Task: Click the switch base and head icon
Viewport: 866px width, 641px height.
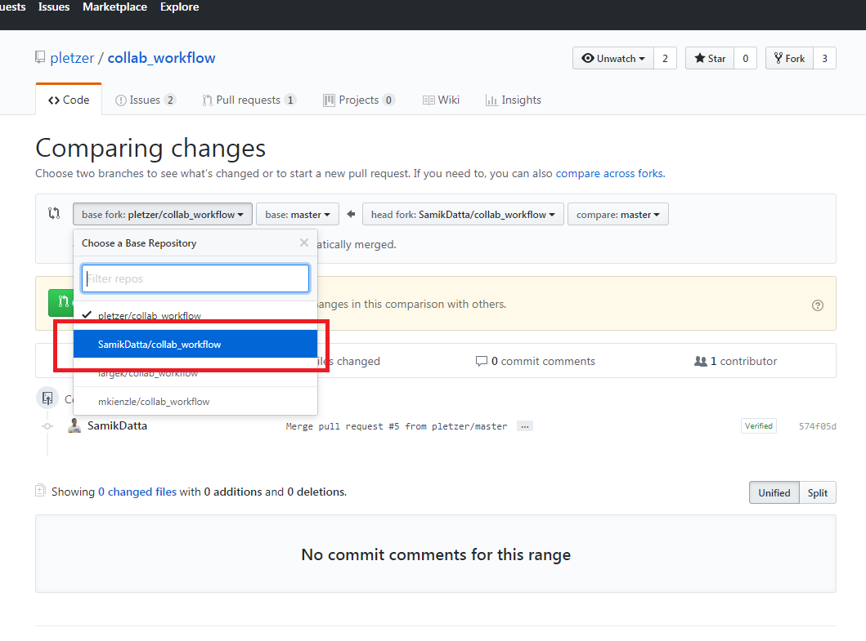Action: [x=54, y=213]
